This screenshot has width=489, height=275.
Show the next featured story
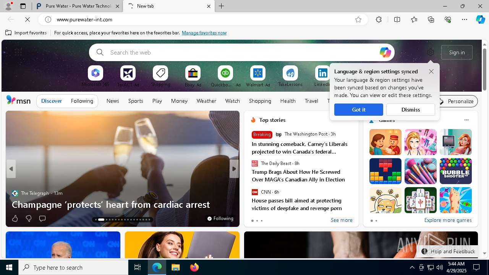(234, 169)
